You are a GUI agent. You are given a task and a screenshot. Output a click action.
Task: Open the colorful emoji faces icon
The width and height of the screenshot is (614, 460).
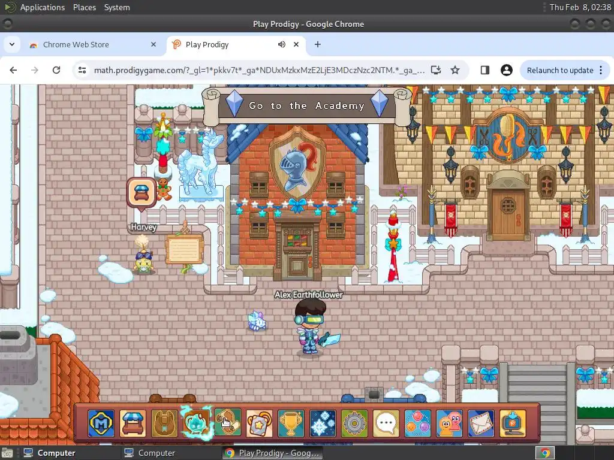coord(418,423)
